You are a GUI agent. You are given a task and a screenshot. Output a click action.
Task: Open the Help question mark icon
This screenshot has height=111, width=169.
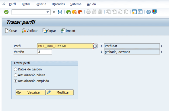(x=149, y=12)
